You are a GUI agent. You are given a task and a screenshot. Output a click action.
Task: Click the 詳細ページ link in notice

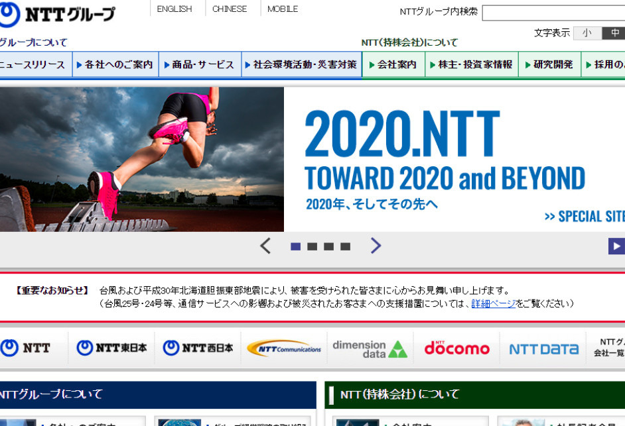coord(494,304)
